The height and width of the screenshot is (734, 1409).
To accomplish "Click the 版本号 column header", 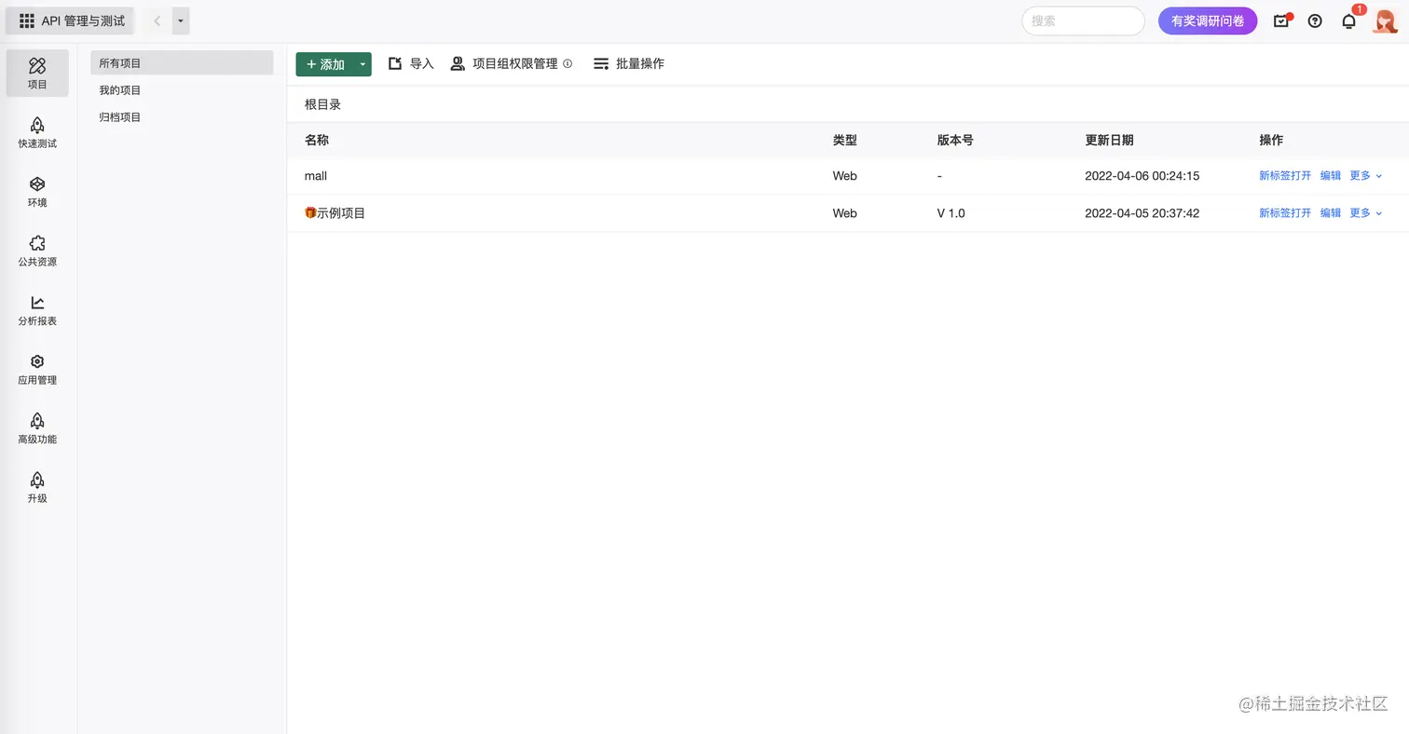I will 955,141.
